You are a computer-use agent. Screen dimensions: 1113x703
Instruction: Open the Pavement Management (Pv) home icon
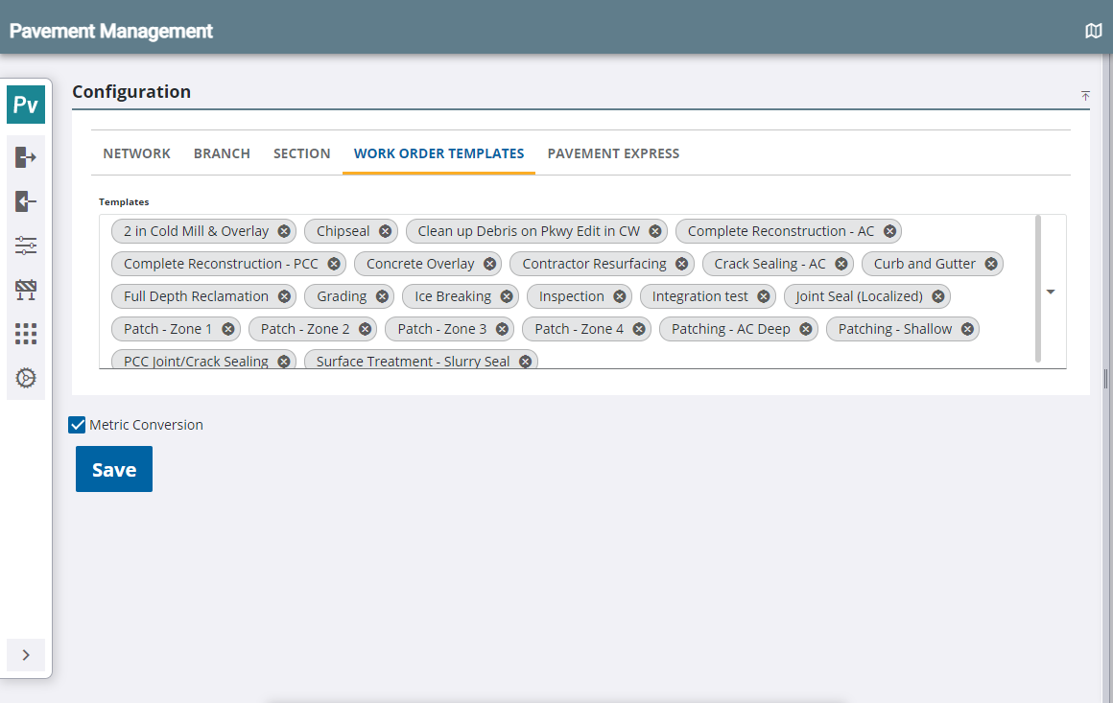click(25, 104)
